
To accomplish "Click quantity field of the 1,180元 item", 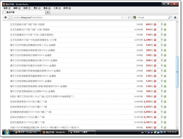I will tap(160, 40).
